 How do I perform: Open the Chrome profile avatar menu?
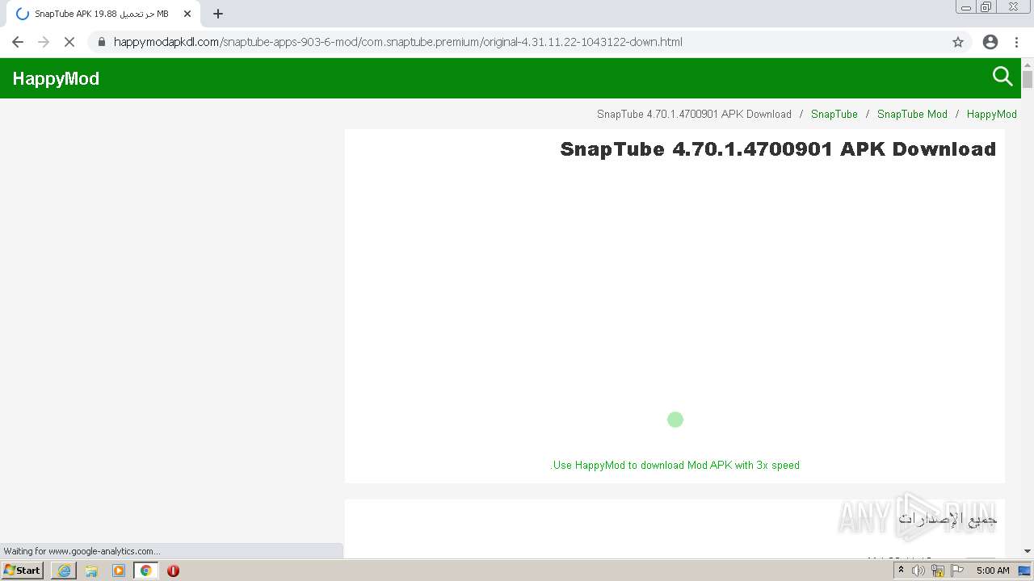pyautogui.click(x=990, y=42)
